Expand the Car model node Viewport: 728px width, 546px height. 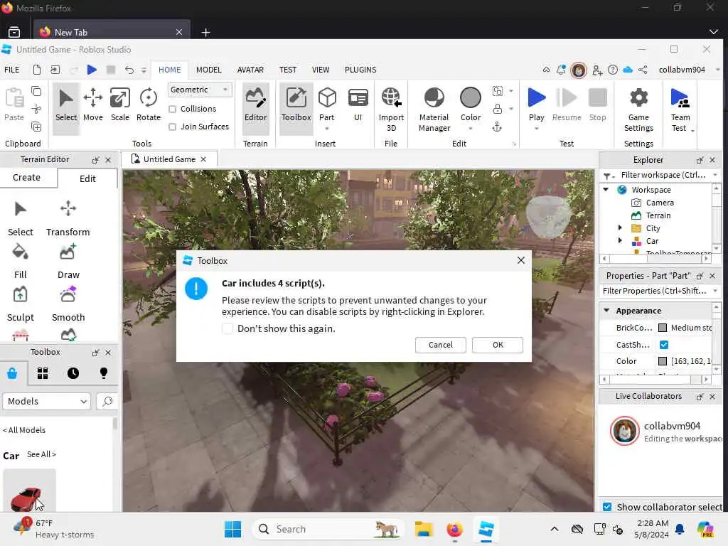(x=620, y=240)
